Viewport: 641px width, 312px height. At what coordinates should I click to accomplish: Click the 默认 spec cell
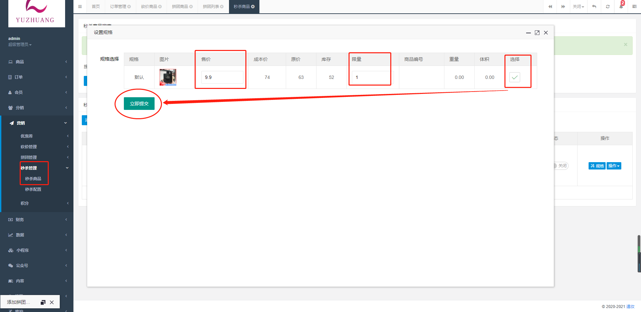139,77
